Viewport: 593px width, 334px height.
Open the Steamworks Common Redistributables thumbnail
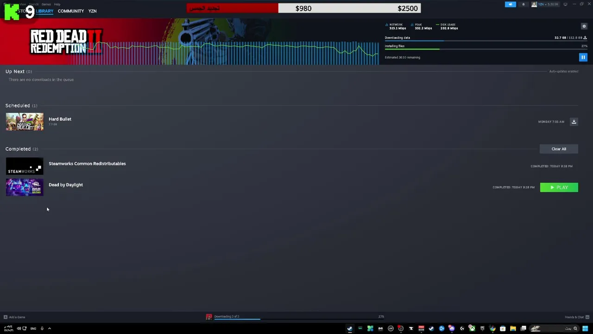[25, 166]
